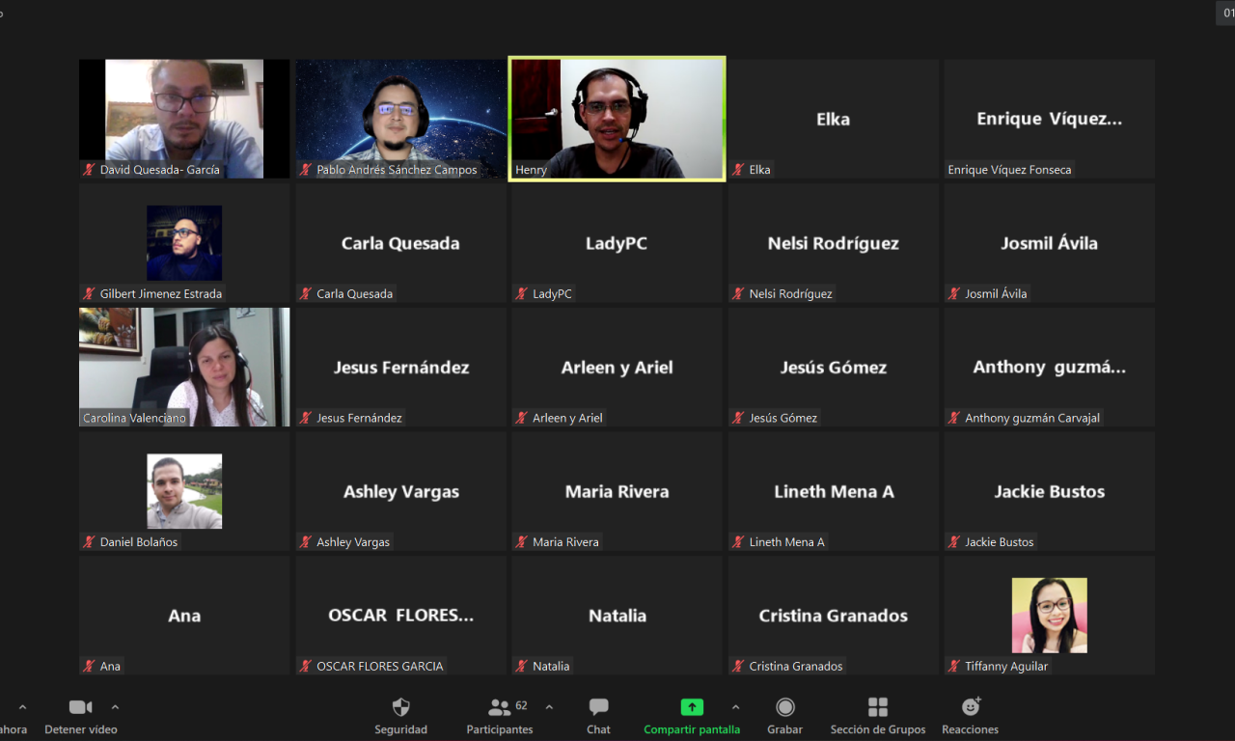This screenshot has width=1235, height=741.
Task: Expand the chevron next to Detener vídeo
Action: (x=116, y=706)
